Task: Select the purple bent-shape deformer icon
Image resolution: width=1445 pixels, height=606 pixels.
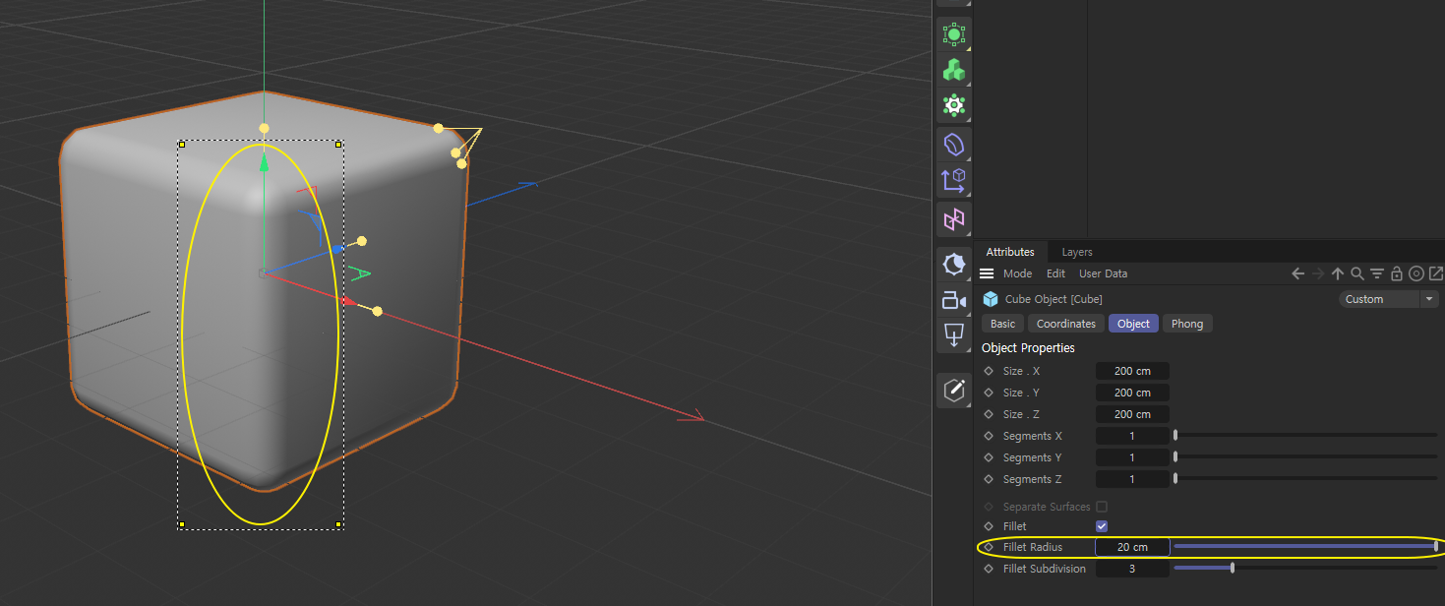Action: pyautogui.click(x=953, y=145)
